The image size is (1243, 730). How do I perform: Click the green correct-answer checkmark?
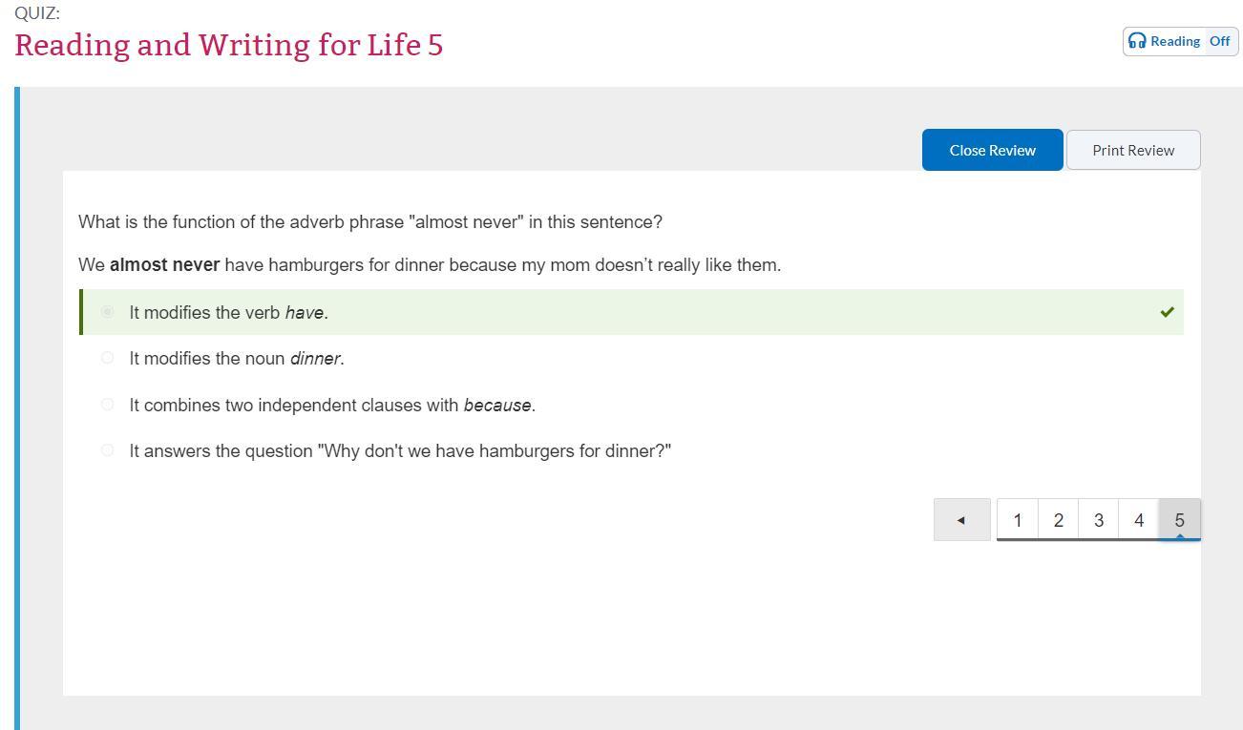click(1167, 312)
